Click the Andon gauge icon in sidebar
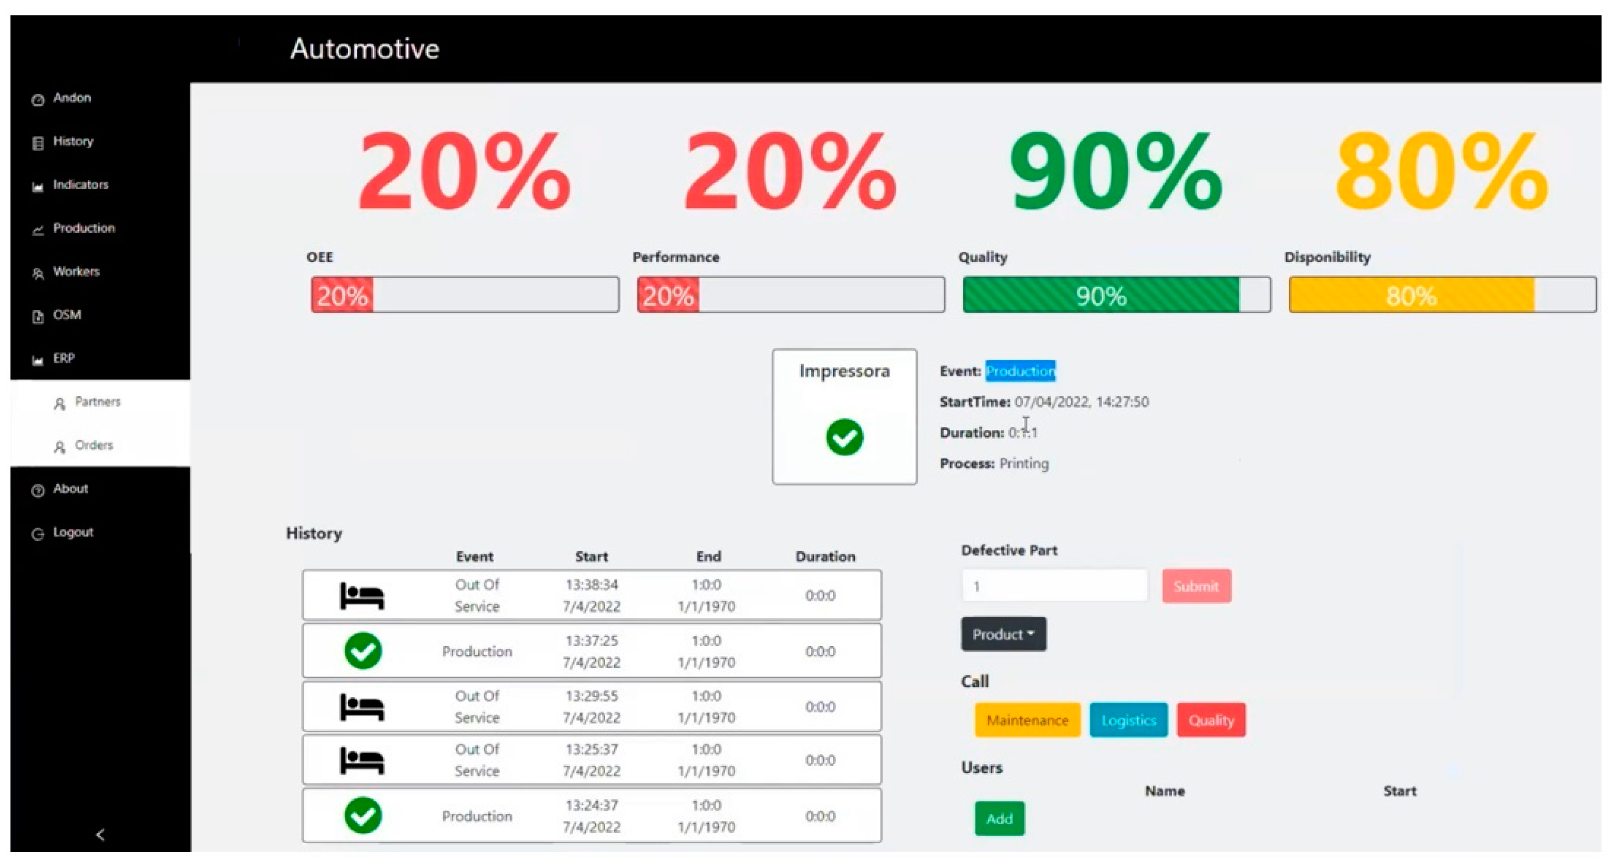The height and width of the screenshot is (868, 1615). (x=38, y=100)
